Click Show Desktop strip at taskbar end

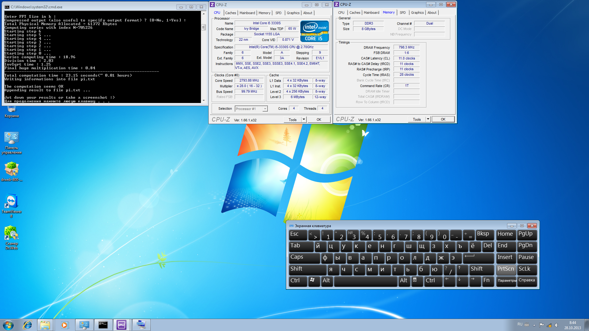click(587, 325)
